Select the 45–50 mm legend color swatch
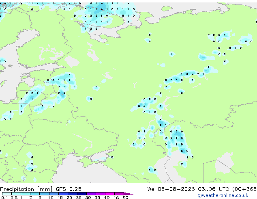257x199 pixels. [x=119, y=194]
